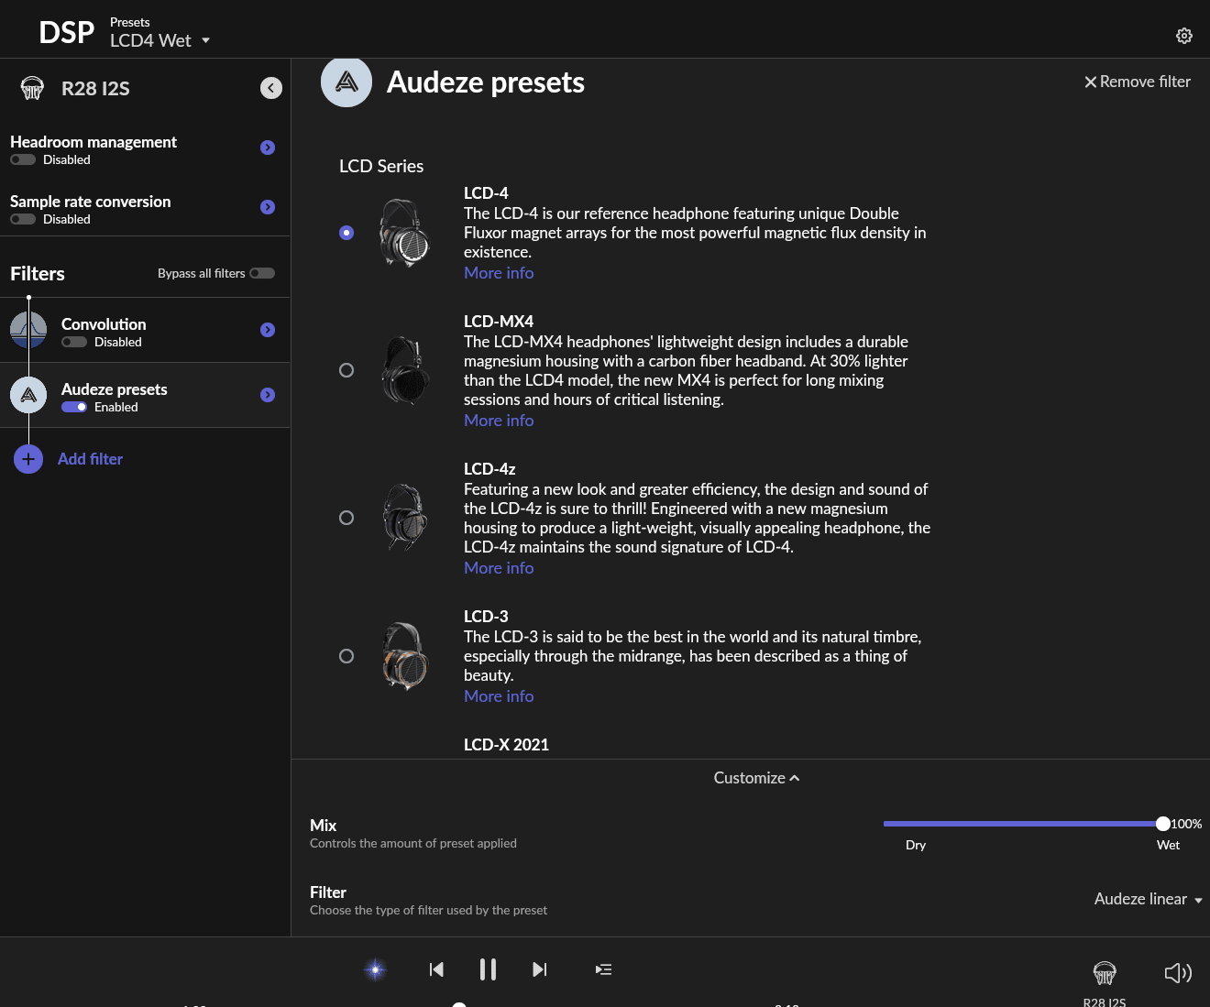Click the playback progress seek knob
1210x1007 pixels.
tap(459, 1004)
